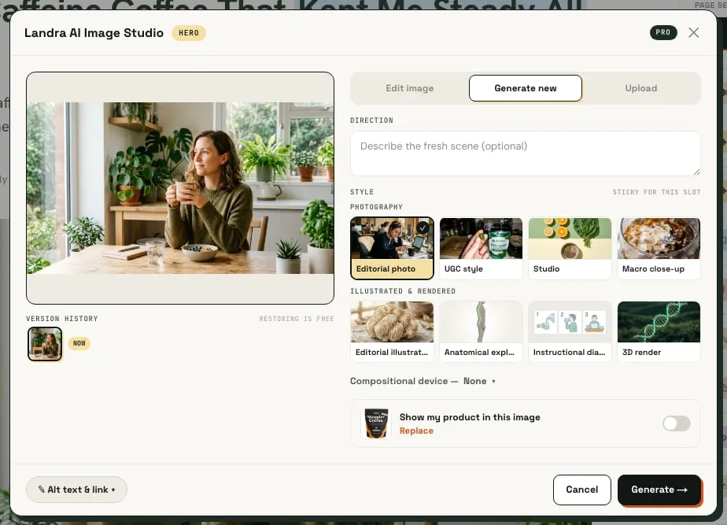Select the current version history thumbnail
This screenshot has width=727, height=525.
pos(45,344)
